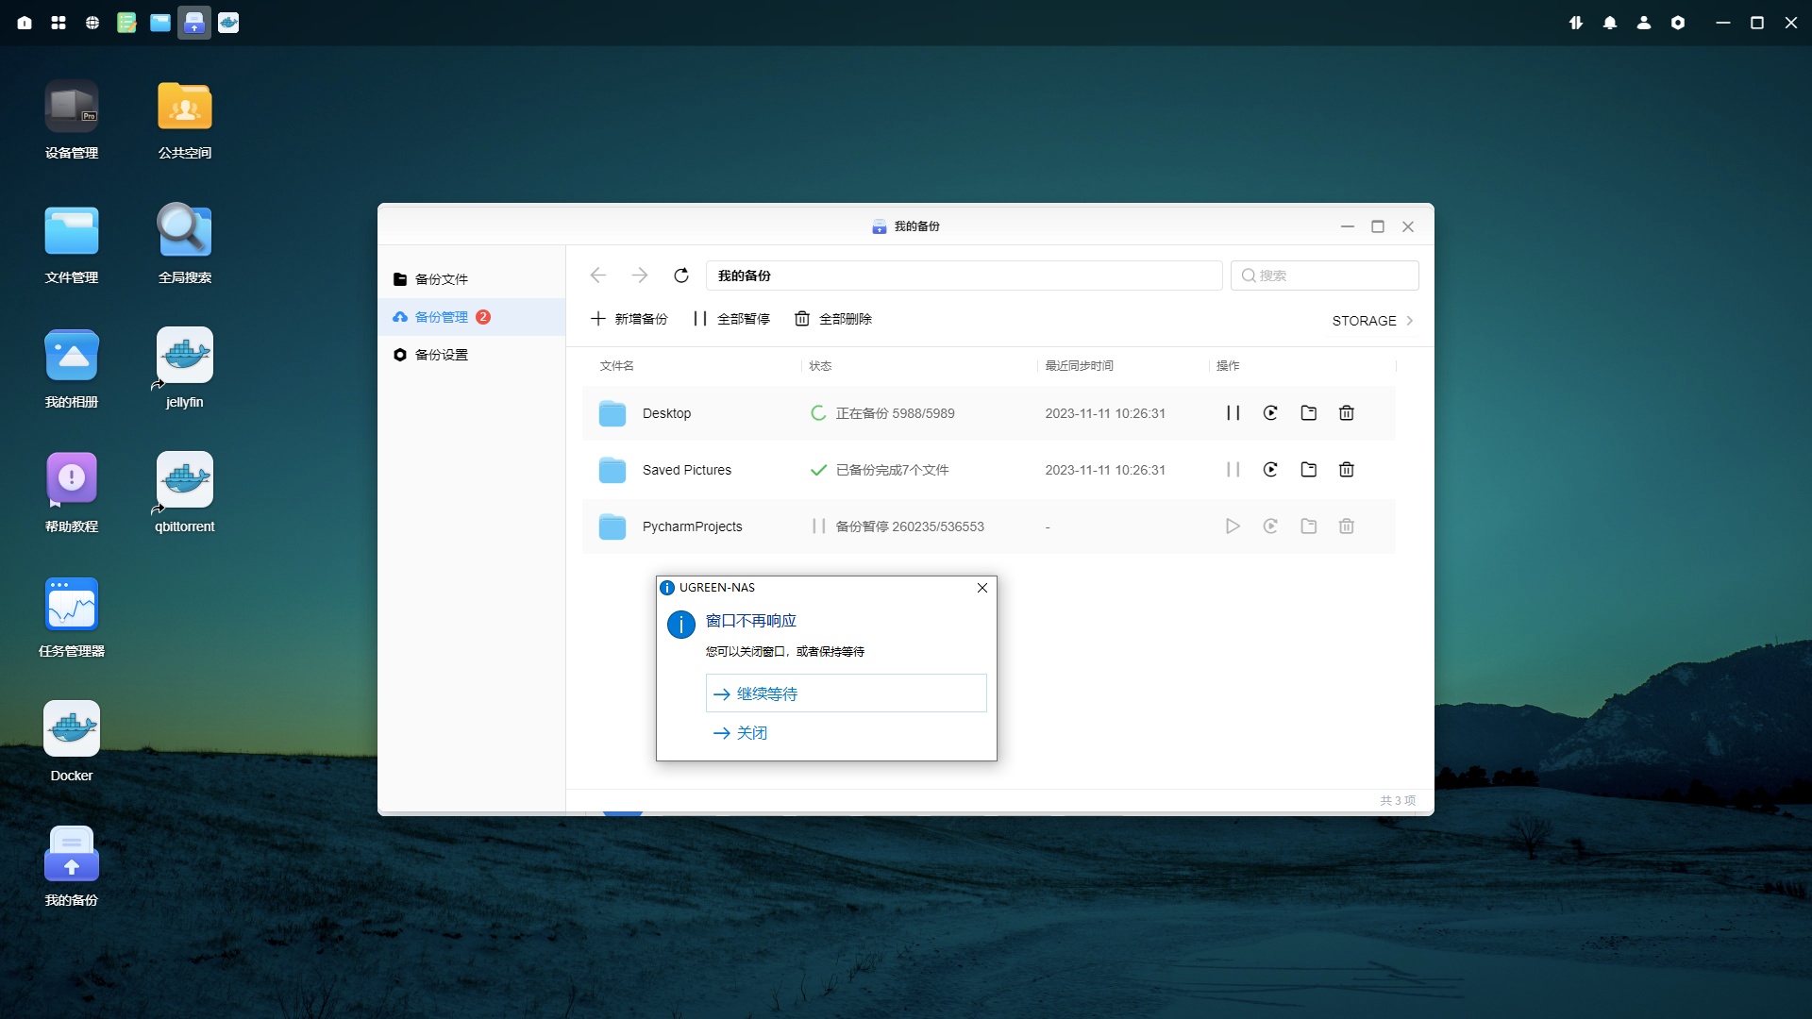Switch to the 备份文件 sidebar tab
This screenshot has width=1812, height=1019.
[441, 279]
